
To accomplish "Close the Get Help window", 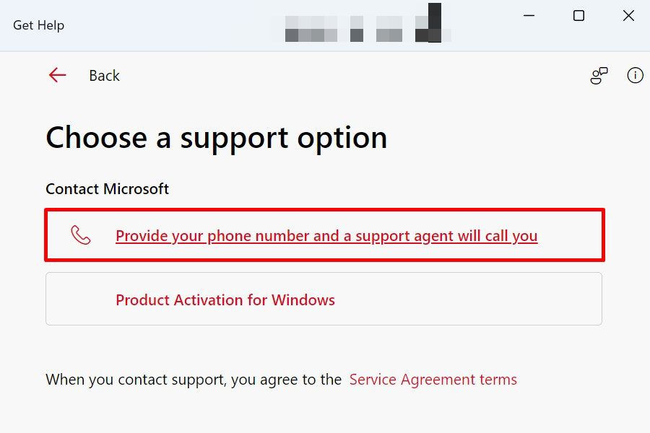I will pyautogui.click(x=628, y=15).
